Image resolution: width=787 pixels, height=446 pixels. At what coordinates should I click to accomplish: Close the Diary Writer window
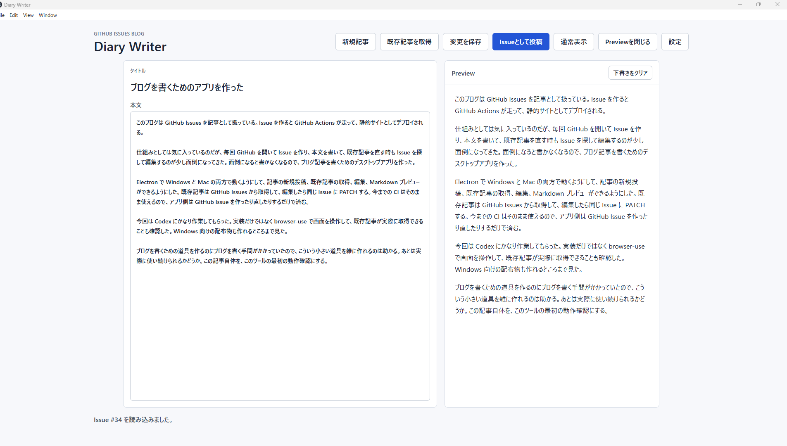[777, 5]
